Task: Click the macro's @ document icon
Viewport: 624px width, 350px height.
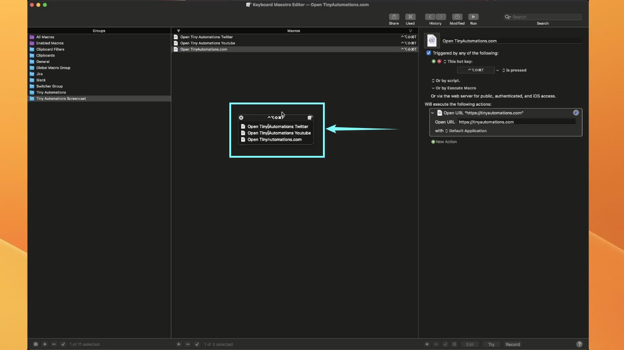Action: click(432, 41)
